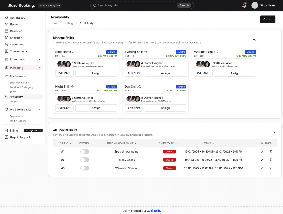The height and width of the screenshot is (214, 283).
Task: Click the staff avatars on the Evening Shift card
Action: tap(133, 64)
